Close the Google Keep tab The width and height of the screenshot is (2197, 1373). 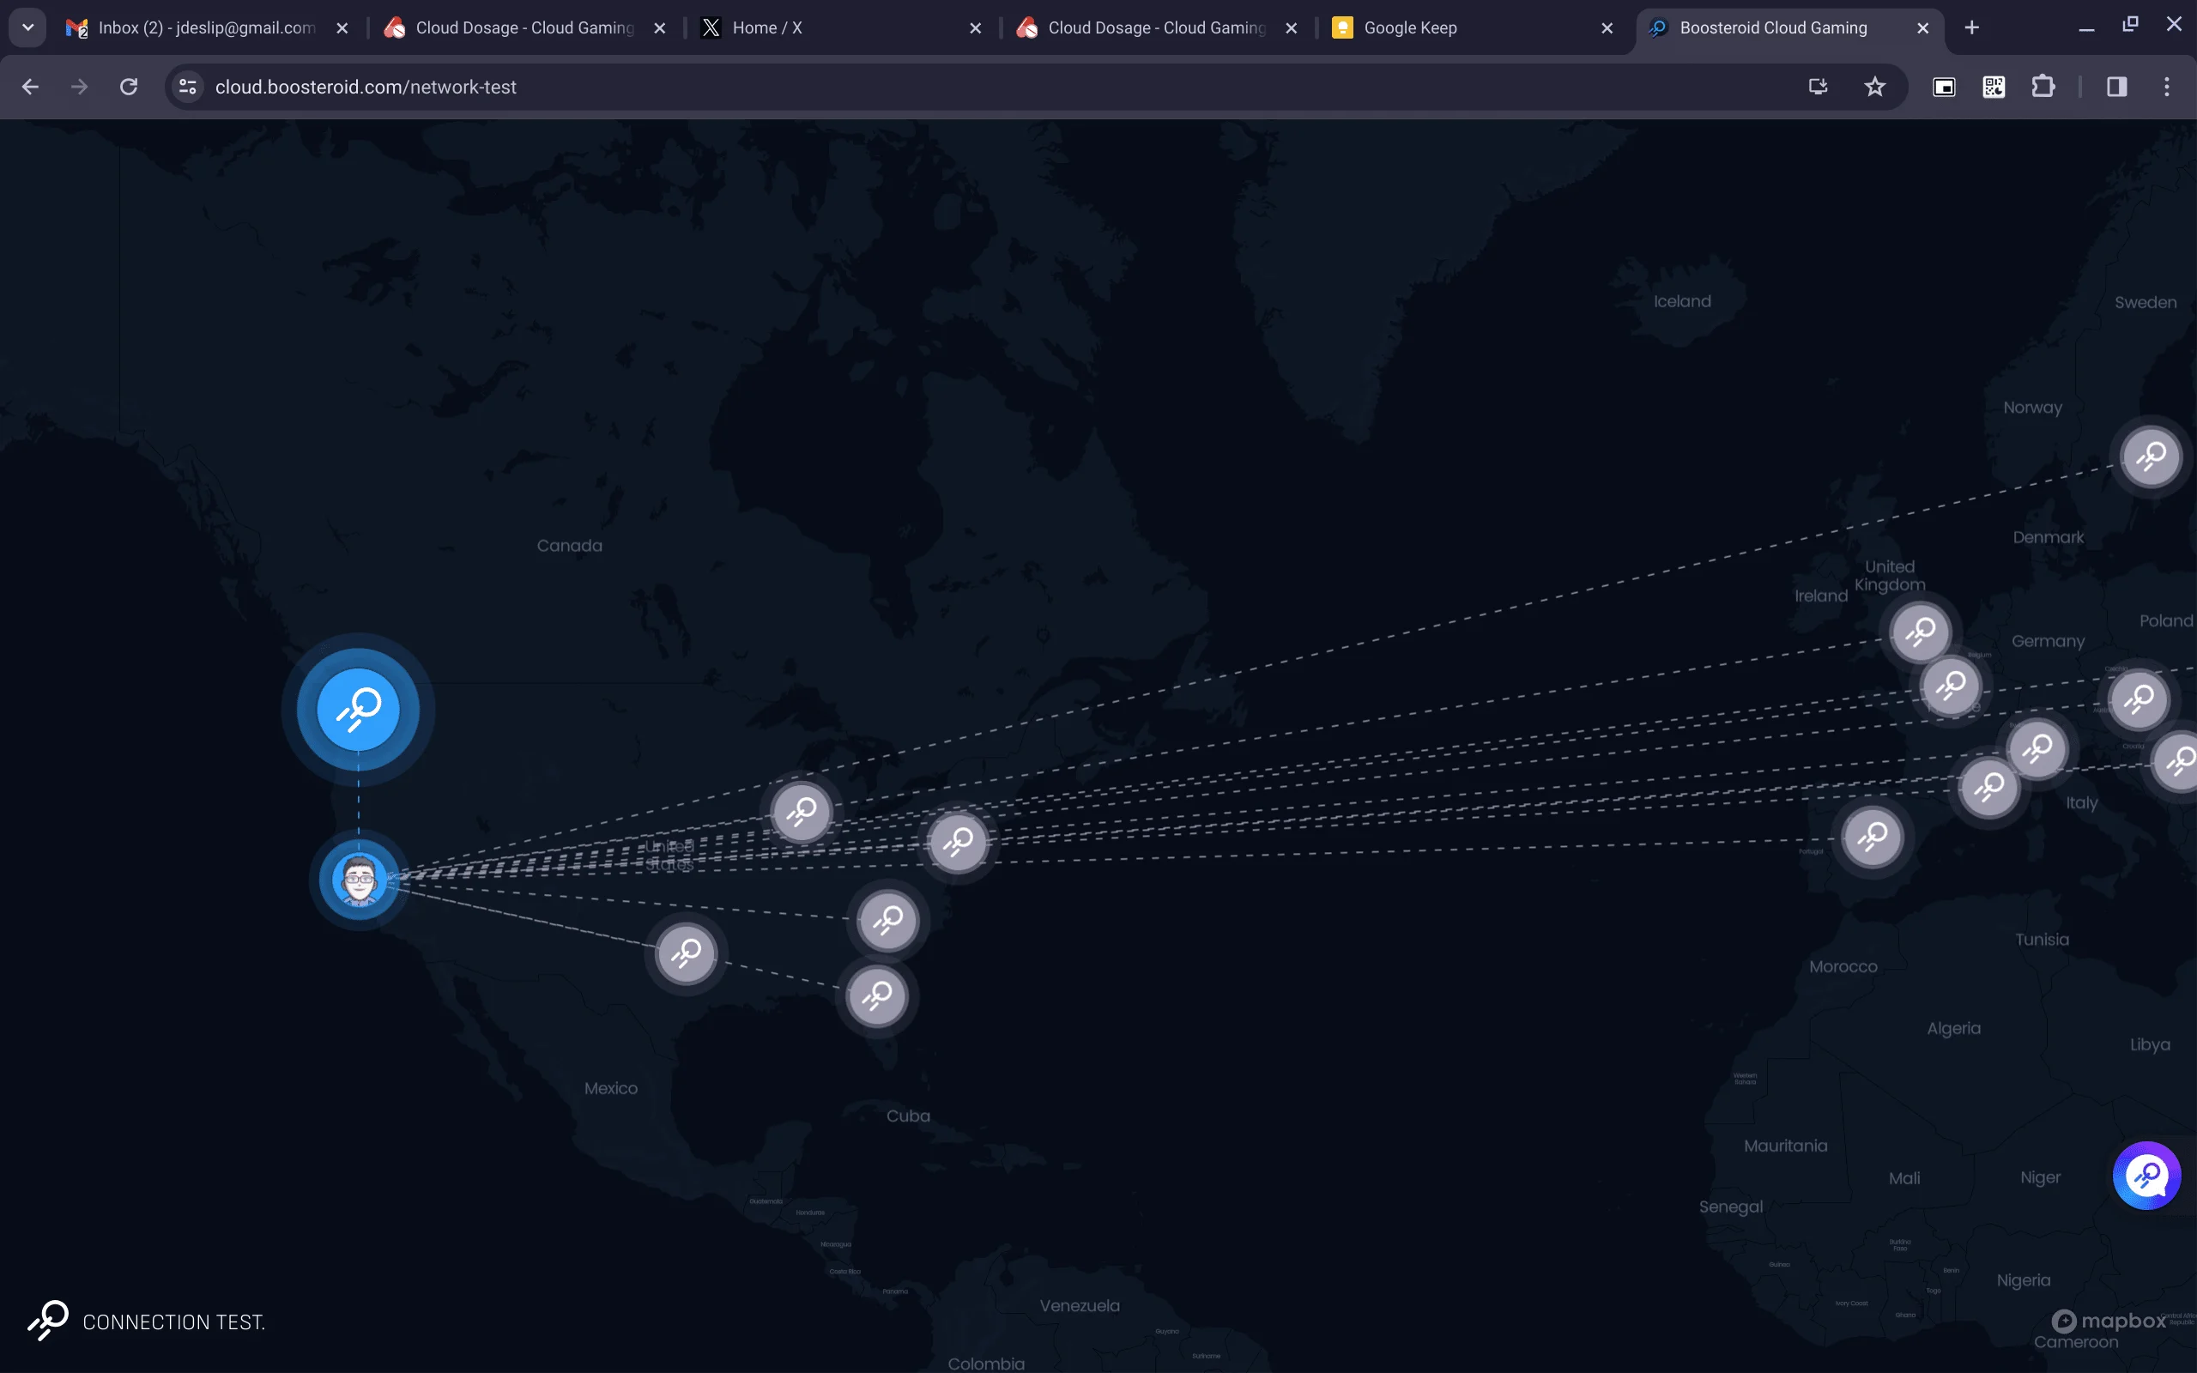1607,28
